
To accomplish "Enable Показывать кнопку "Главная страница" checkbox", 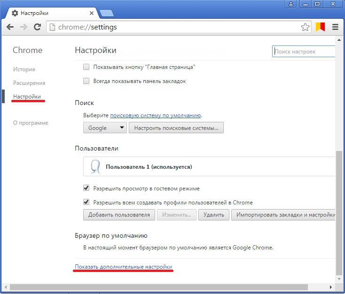I will 86,67.
